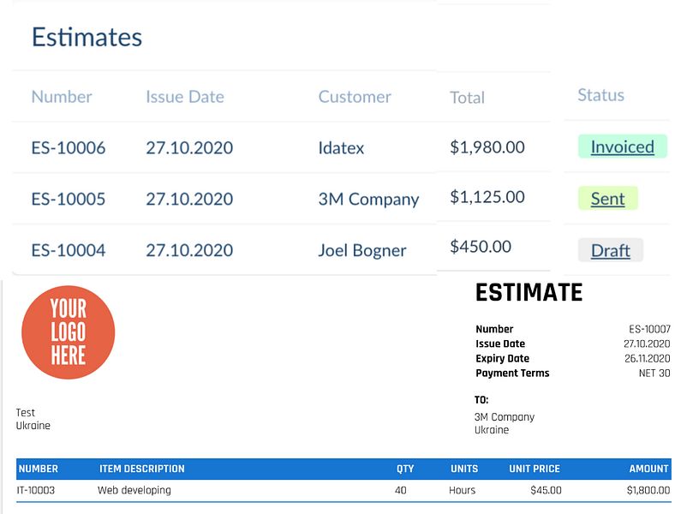Click the Draft status link

click(610, 250)
